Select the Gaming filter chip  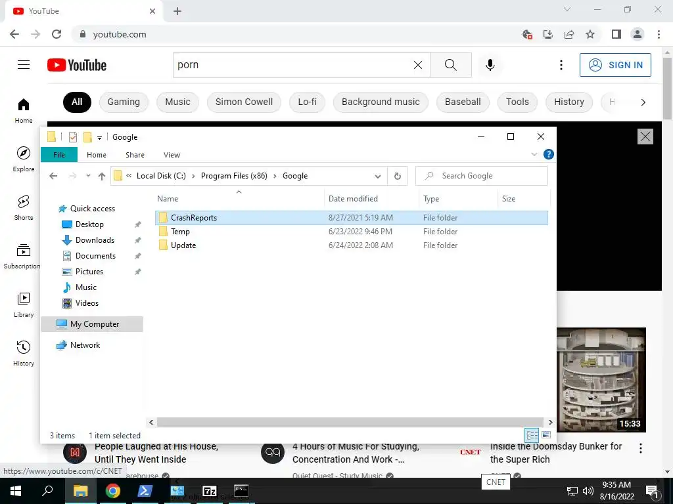[x=124, y=102]
